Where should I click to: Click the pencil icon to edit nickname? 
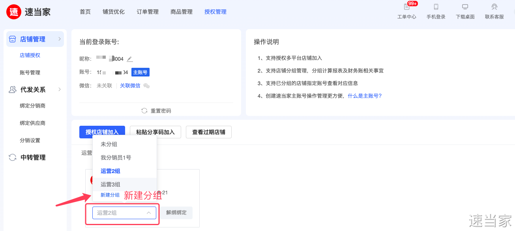[130, 59]
